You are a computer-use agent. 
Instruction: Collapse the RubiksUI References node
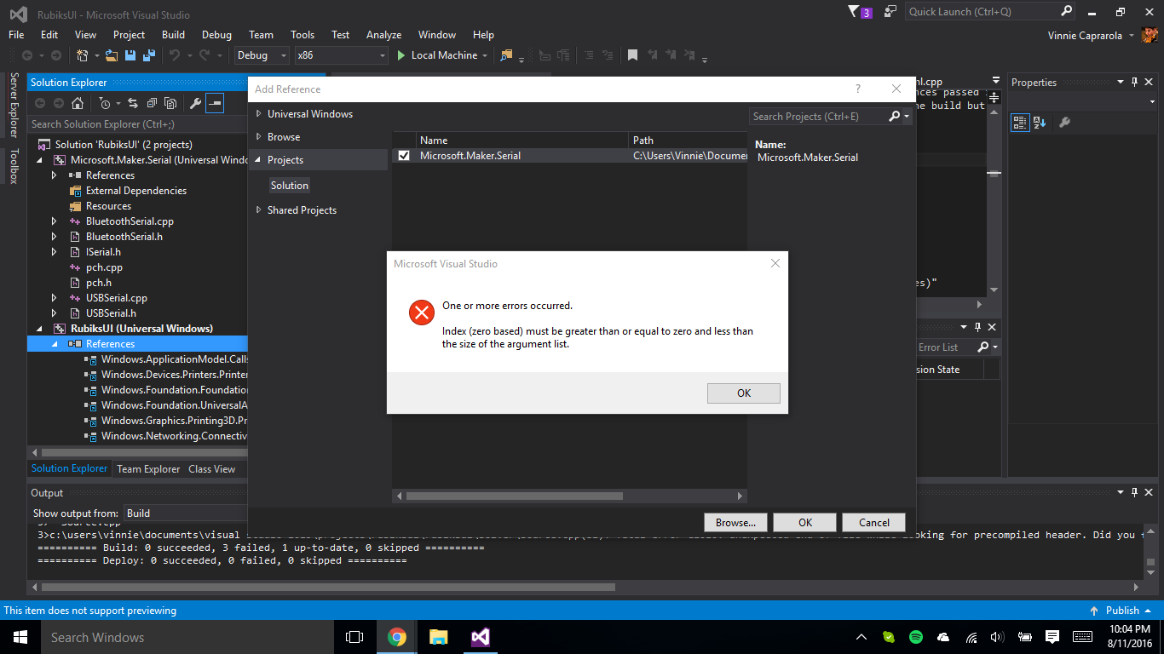click(55, 344)
